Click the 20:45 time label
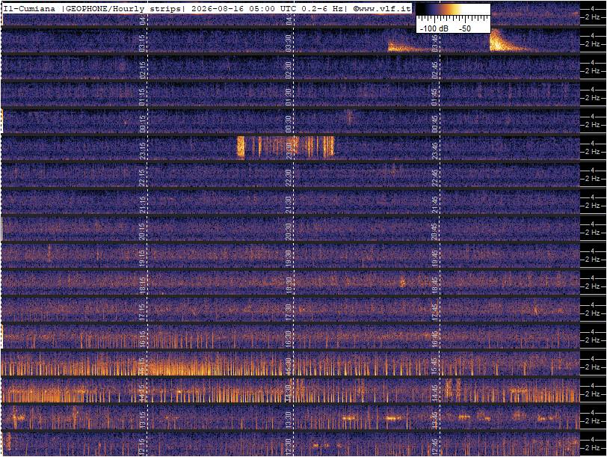This screenshot has height=457, width=607. point(435,232)
